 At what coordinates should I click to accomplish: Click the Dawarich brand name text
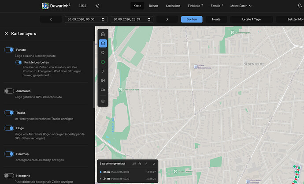pos(60,6)
